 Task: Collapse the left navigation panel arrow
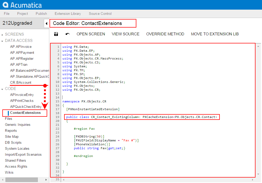(46, 23)
